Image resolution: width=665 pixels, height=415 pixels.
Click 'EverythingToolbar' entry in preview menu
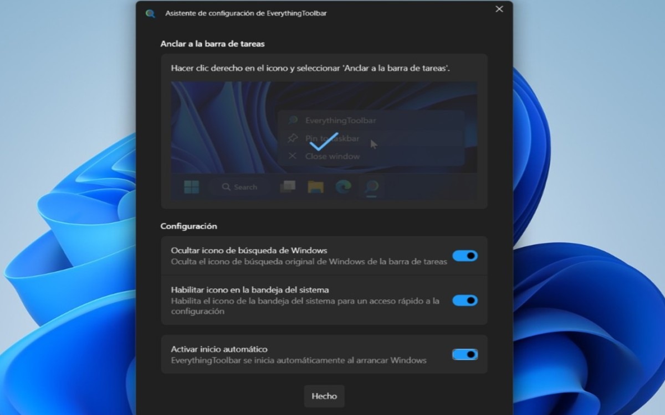tap(370, 120)
